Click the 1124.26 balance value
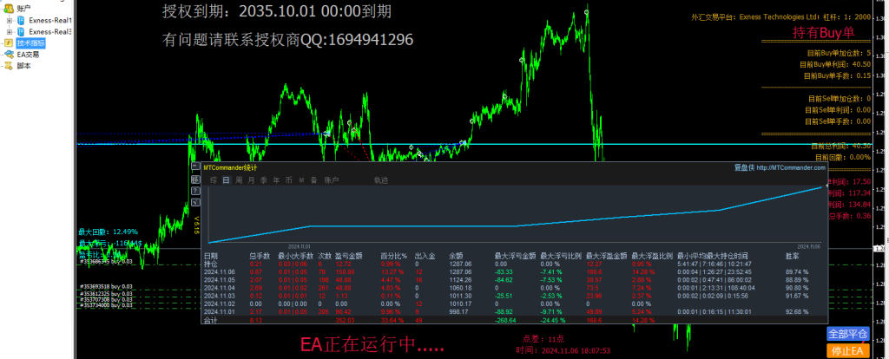Viewport: 889px width, 359px height. click(460, 280)
